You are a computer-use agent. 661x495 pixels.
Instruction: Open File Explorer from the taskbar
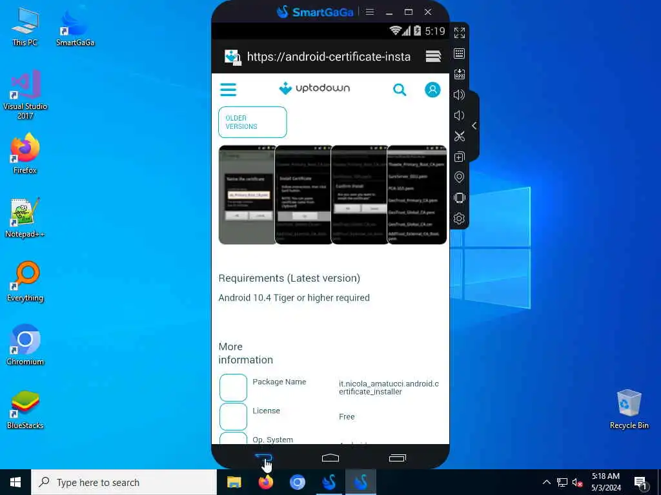[234, 482]
